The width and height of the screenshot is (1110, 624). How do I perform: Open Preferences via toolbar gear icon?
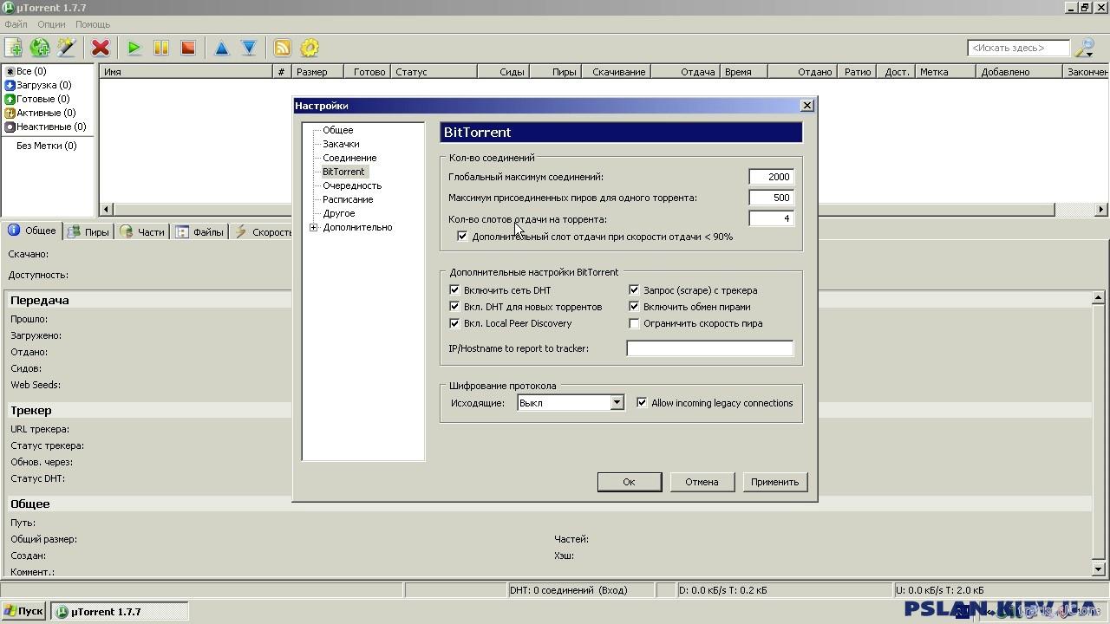[x=310, y=48]
